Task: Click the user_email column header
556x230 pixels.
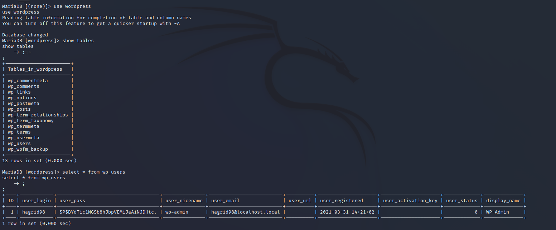Action: 226,201
